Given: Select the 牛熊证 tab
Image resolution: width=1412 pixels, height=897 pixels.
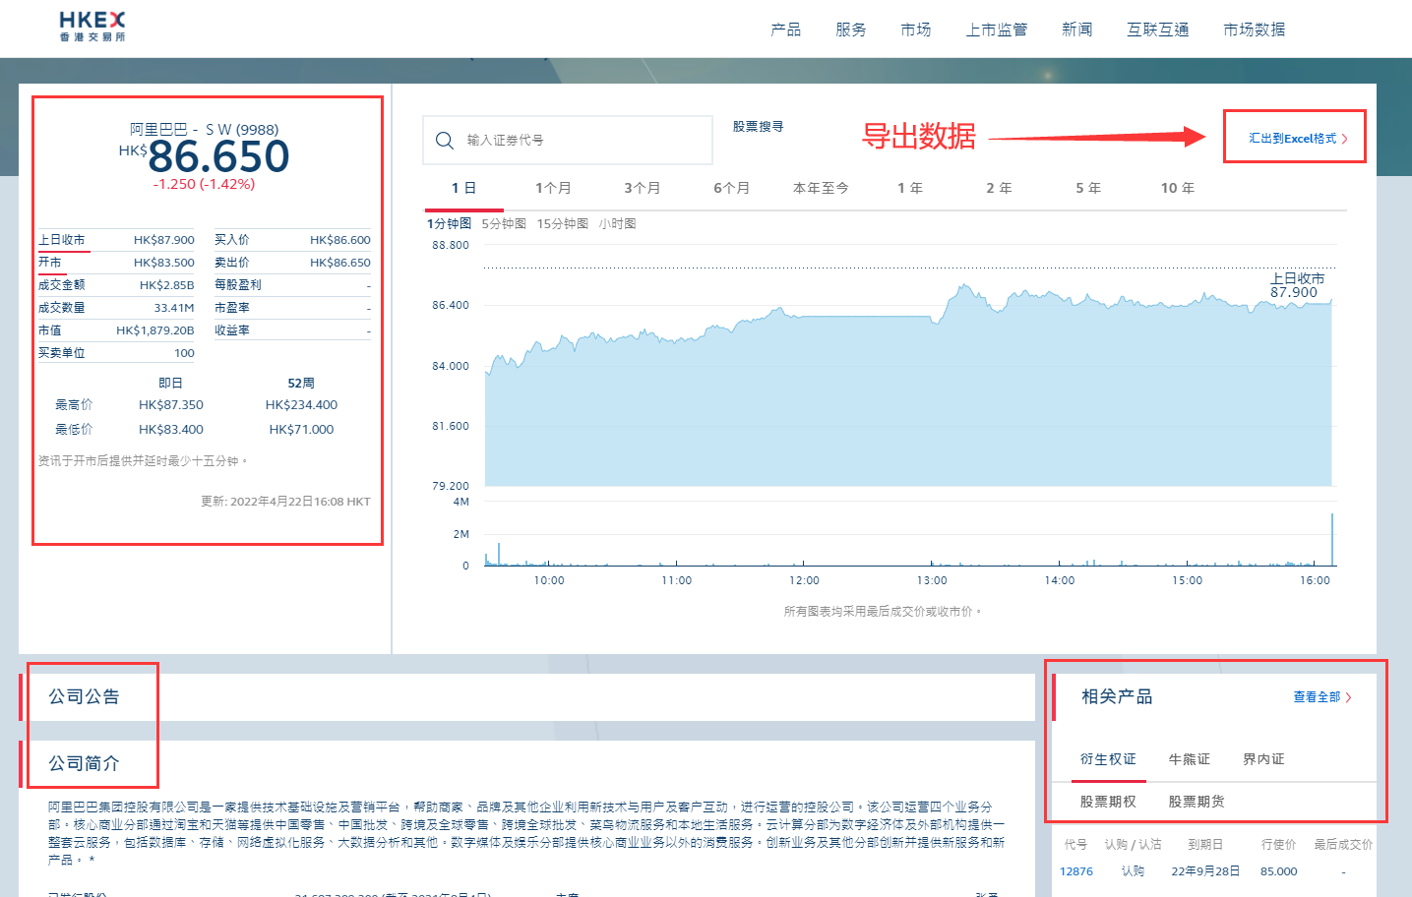Looking at the screenshot, I should coord(1189,759).
